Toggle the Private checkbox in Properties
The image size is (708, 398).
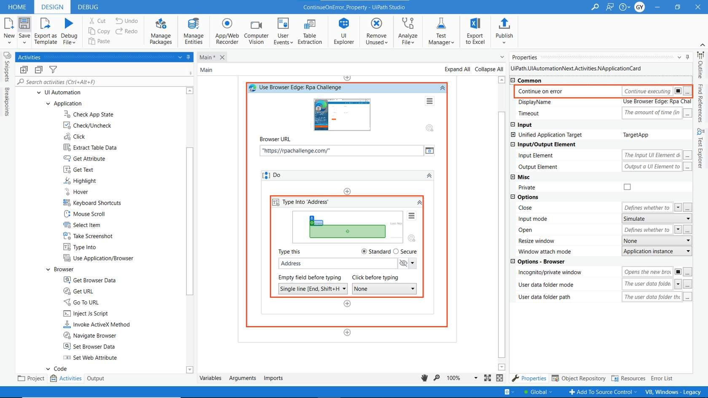tap(627, 187)
